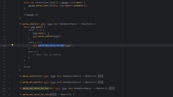Click the parse_key_value_for_value function name

point(37,95)
